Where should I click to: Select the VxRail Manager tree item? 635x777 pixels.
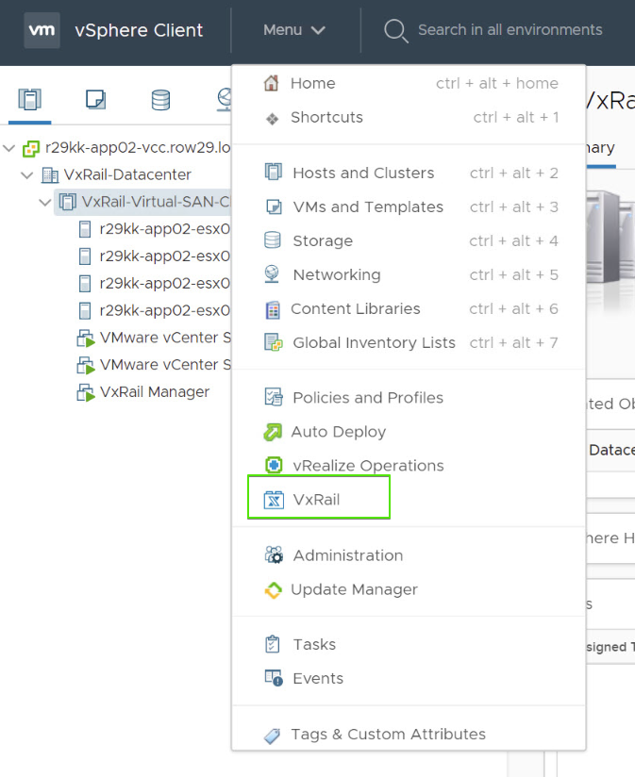(154, 392)
